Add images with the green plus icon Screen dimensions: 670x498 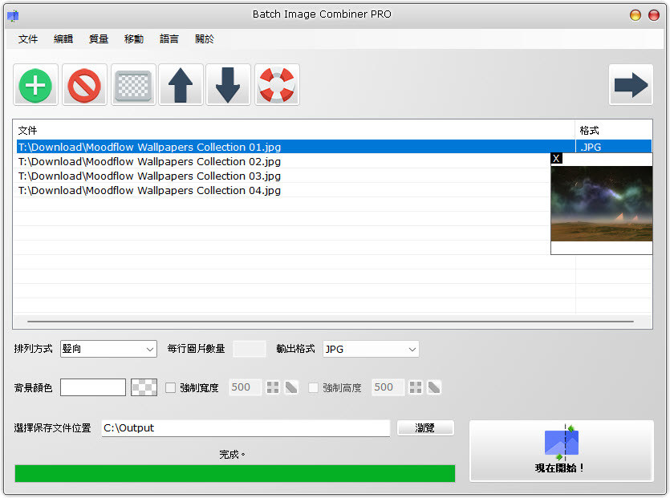35,84
